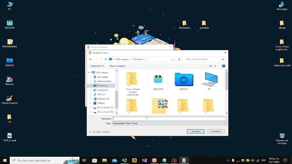Screen dimensions: 292x164
Task: Select the Curso Cheat engine desktop folder
Action: 282,45
